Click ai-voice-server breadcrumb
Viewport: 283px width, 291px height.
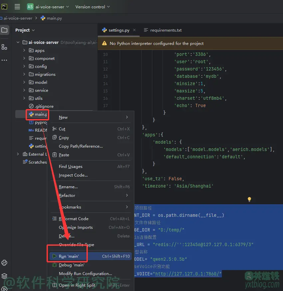tap(16, 18)
